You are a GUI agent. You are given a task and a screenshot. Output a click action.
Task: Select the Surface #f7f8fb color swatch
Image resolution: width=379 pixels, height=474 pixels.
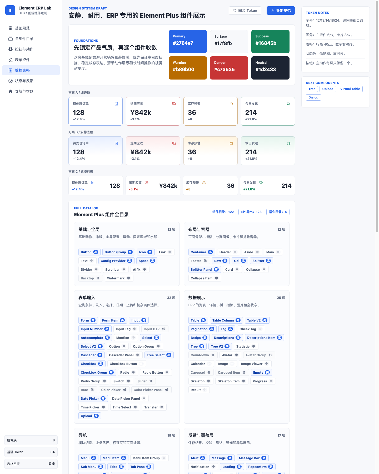pos(229,42)
